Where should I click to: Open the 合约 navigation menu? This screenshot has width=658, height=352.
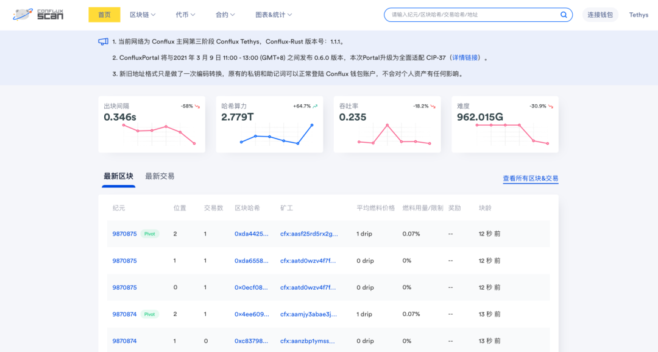[225, 15]
